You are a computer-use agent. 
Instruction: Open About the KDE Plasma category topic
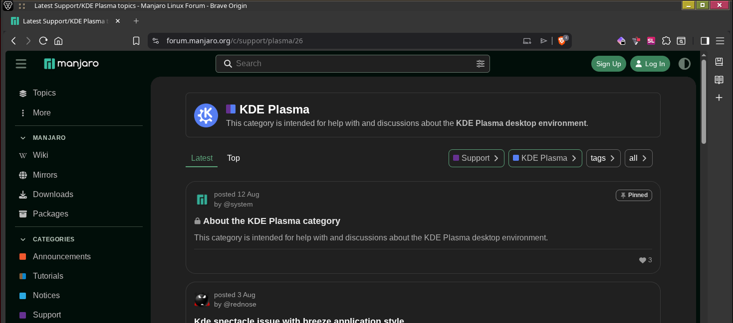(x=271, y=221)
